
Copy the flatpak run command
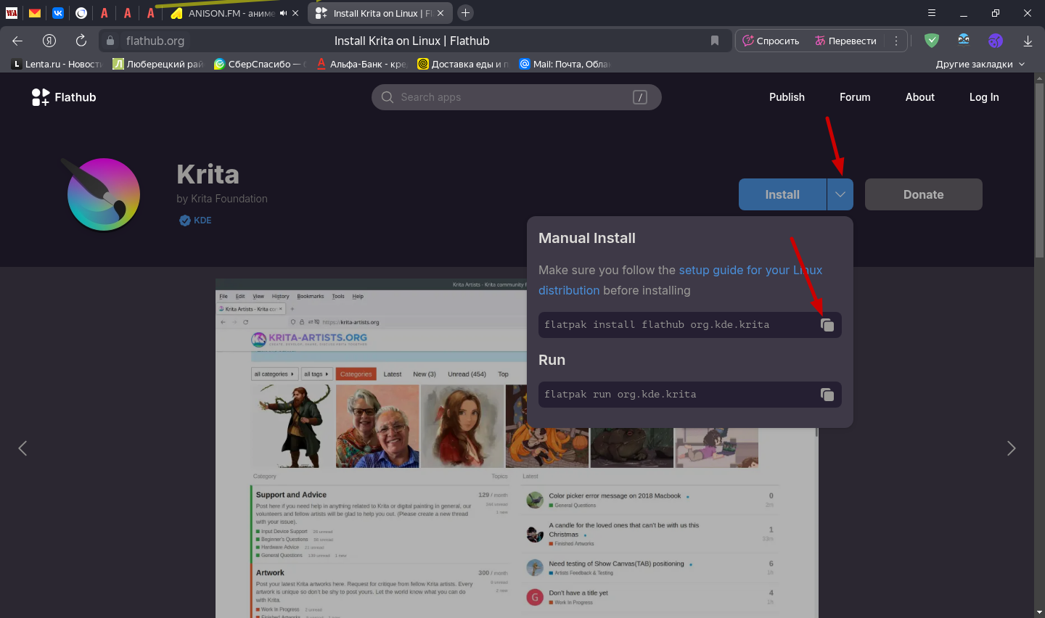pos(827,395)
